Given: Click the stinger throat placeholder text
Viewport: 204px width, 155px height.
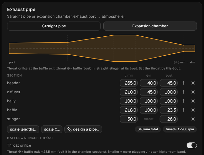Looking at the screenshot, I should tap(149, 119).
